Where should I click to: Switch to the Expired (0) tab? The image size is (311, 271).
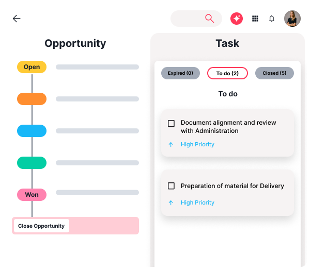(x=180, y=73)
